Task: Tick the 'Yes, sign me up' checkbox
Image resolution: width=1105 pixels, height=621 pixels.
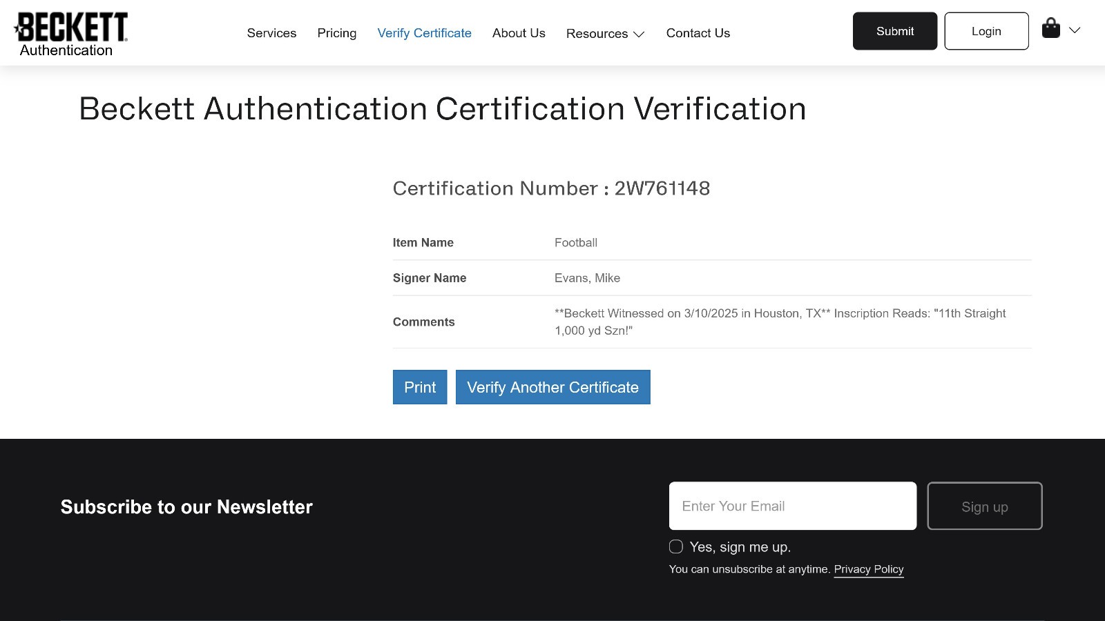Action: point(676,546)
